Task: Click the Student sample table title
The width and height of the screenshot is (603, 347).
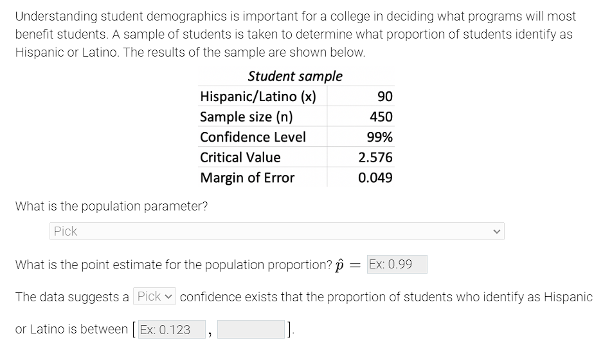Action: coord(295,76)
